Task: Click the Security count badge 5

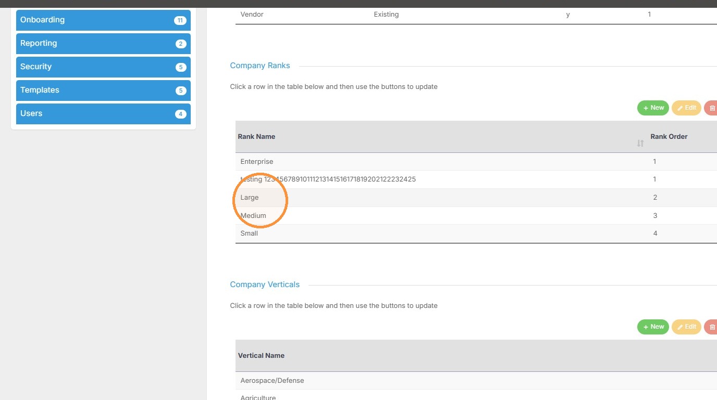Action: (x=181, y=67)
